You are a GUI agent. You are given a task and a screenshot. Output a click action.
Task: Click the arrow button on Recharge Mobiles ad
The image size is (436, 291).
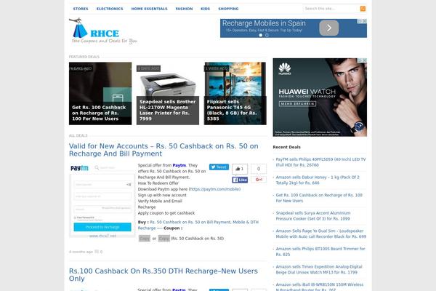tap(328, 28)
